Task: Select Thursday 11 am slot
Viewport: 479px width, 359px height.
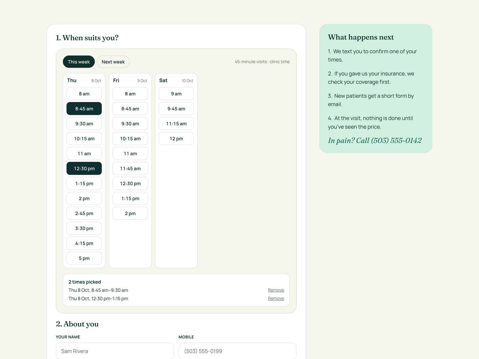Action: [84, 153]
